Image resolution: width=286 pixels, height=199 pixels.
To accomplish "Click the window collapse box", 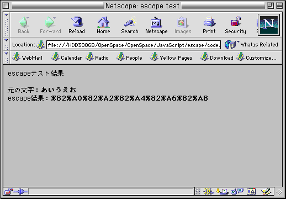I will (x=279, y=6).
